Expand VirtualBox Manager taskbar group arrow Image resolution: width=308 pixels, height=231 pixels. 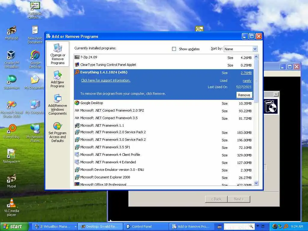75,227
